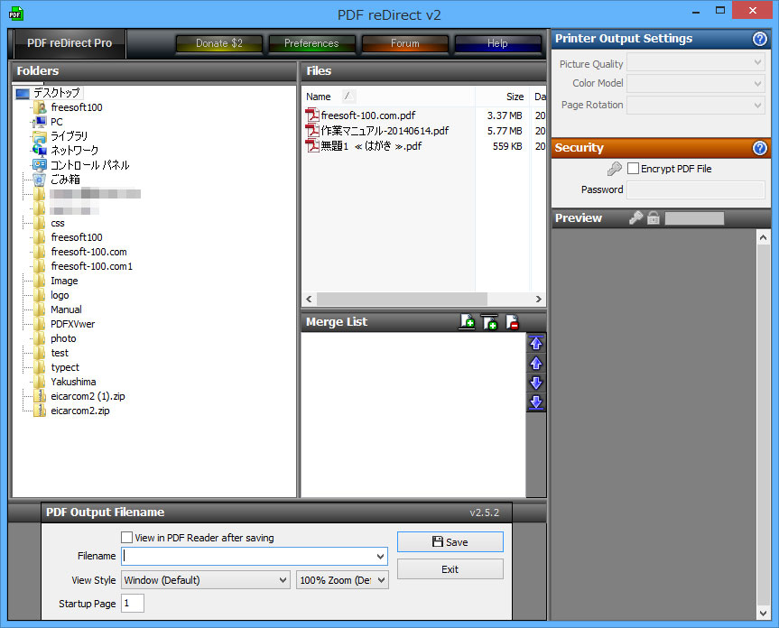Click the Preview panel scroll down arrow
Screen dimensions: 779x628
coord(764,613)
